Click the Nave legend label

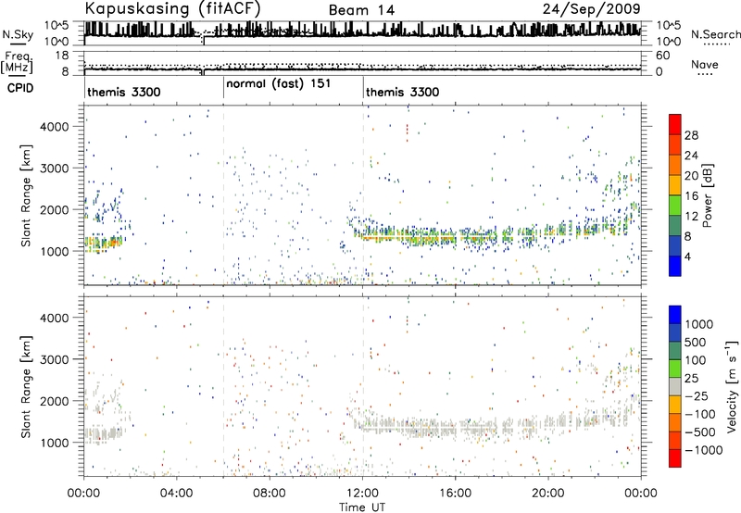(704, 64)
